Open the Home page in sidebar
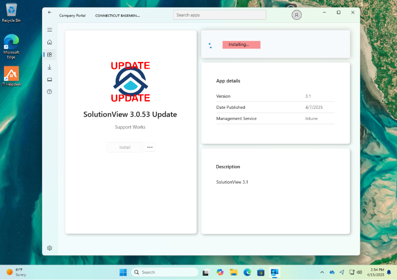Viewport: 397px width, 280px height. 49,42
